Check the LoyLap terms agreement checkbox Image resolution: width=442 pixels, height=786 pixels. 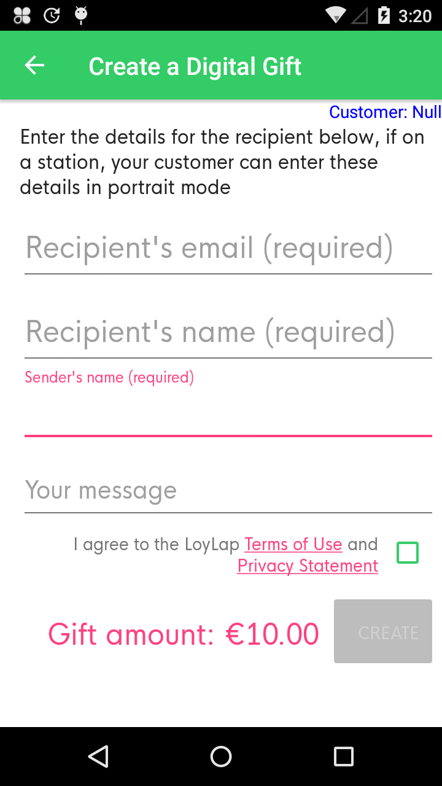(x=407, y=553)
